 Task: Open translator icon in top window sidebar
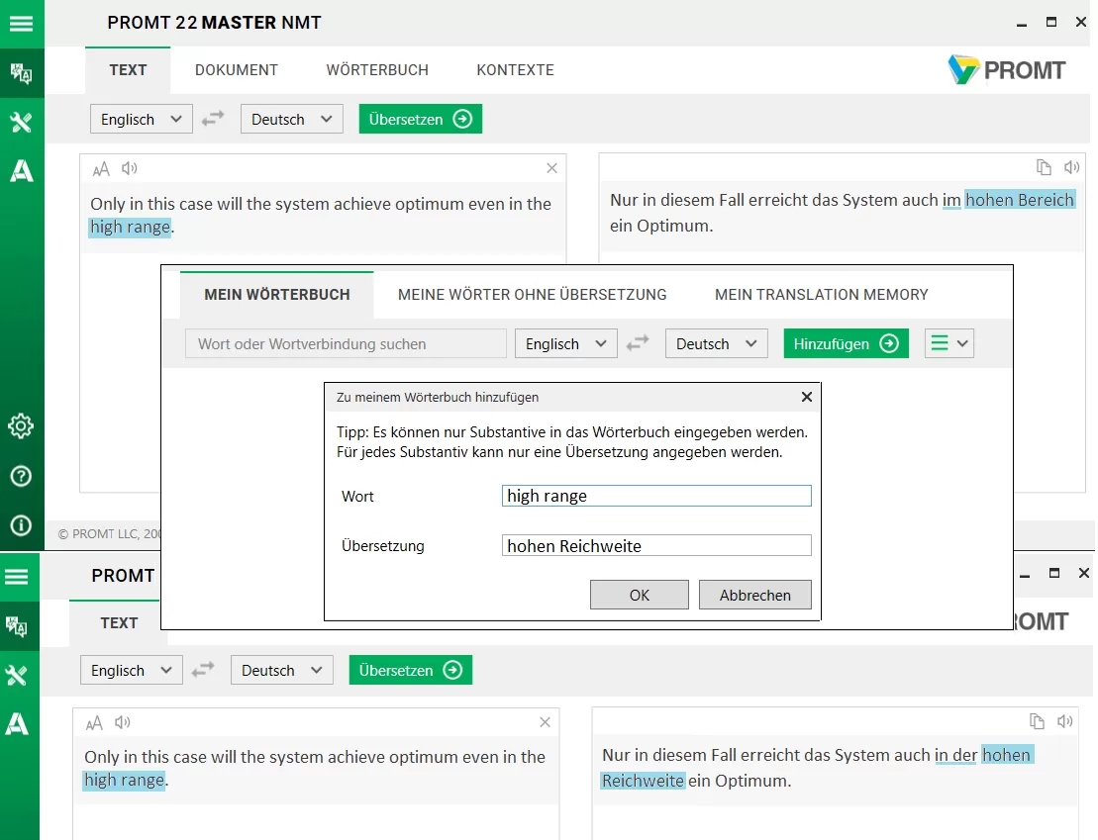pos(21,73)
